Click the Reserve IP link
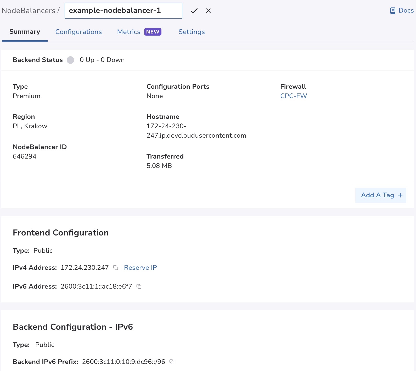The image size is (416, 371). pos(140,268)
